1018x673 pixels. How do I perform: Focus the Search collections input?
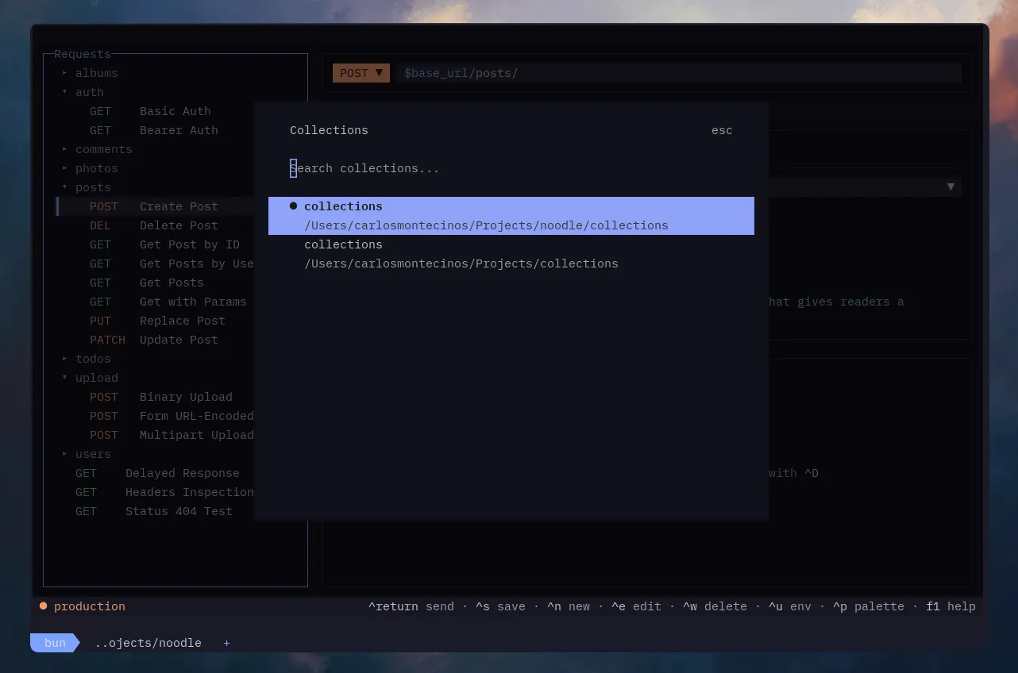click(x=511, y=168)
